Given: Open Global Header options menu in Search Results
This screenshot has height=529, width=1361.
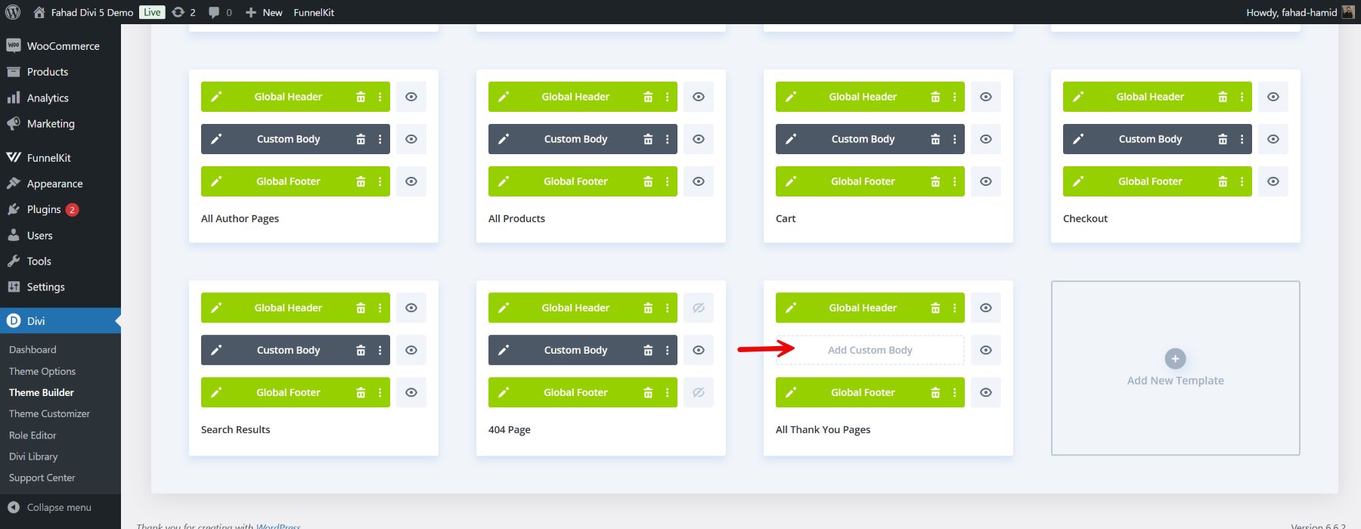Looking at the screenshot, I should 380,308.
